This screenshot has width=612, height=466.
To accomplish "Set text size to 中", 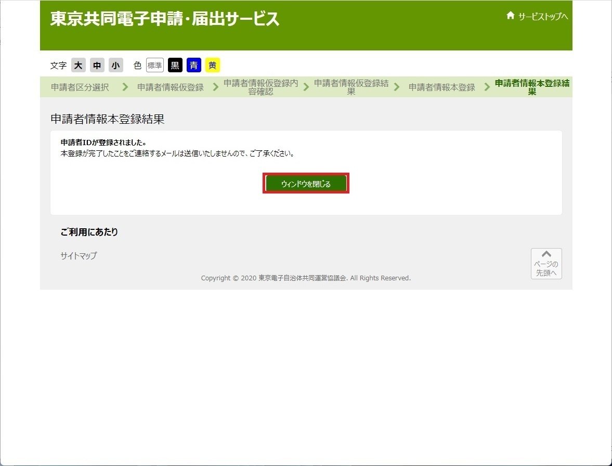I will coord(97,65).
